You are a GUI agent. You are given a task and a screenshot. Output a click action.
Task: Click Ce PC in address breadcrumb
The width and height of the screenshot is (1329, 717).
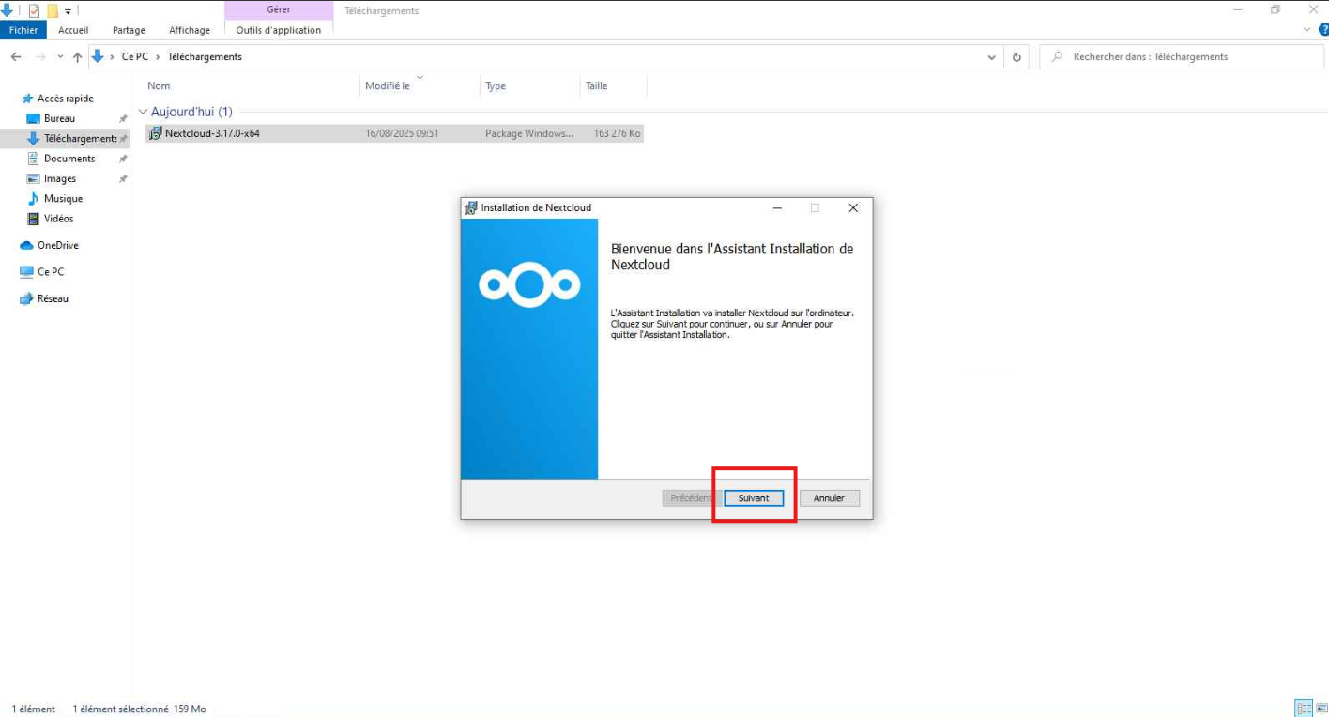click(135, 57)
